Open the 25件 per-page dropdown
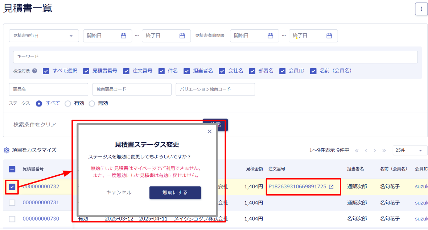The height and width of the screenshot is (230, 428). (410, 150)
